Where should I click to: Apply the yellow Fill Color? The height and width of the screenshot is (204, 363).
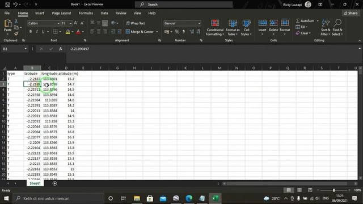[67, 32]
